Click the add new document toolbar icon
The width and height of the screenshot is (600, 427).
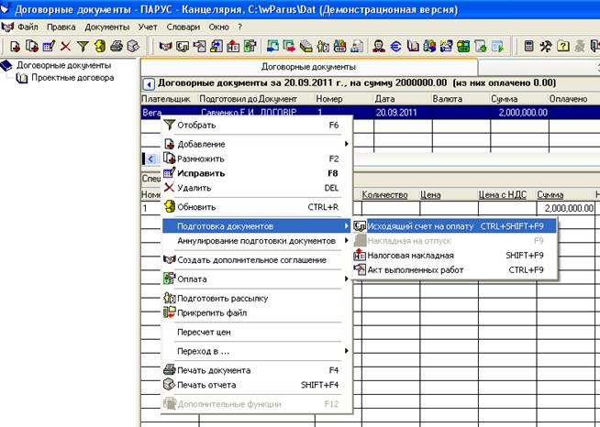coord(15,46)
